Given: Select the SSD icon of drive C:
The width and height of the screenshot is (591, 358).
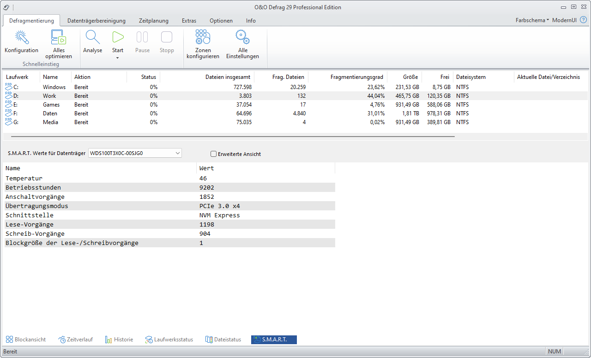Looking at the screenshot, I should [9, 87].
